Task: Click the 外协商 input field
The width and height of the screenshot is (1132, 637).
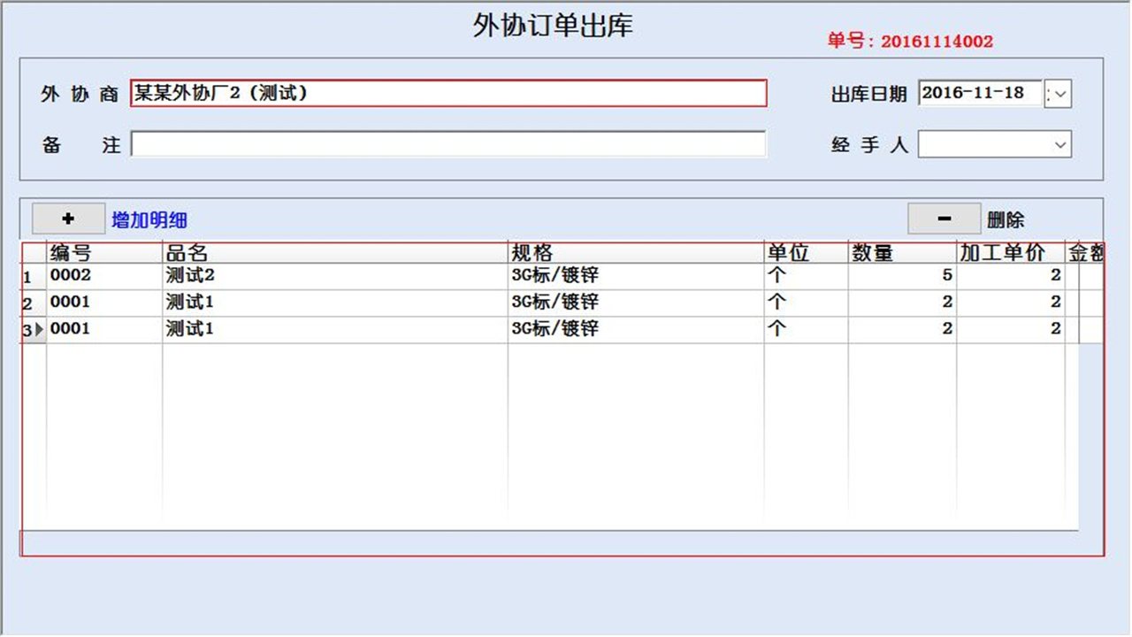Action: (442, 94)
